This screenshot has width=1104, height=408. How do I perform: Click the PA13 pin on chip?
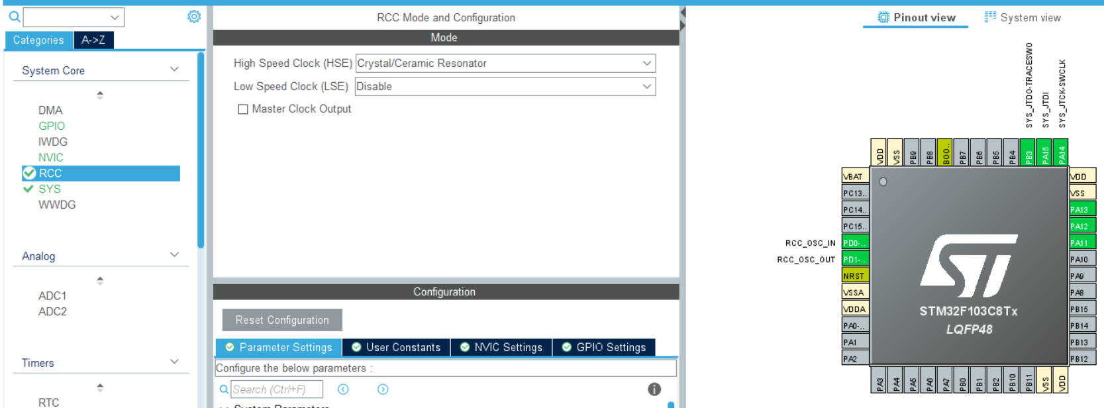1083,209
